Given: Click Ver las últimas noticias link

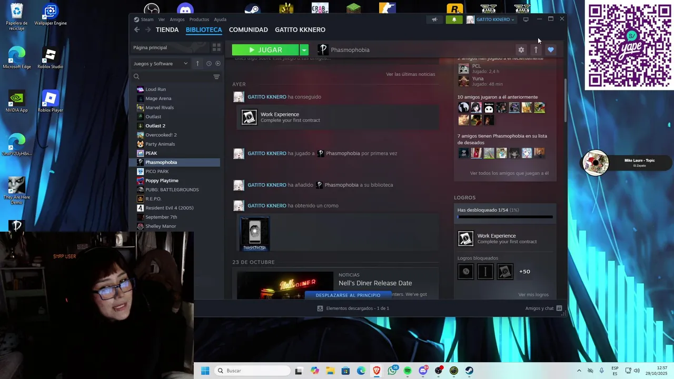Looking at the screenshot, I should point(410,74).
